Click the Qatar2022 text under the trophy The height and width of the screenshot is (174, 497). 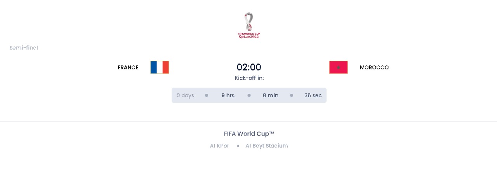coord(249,36)
